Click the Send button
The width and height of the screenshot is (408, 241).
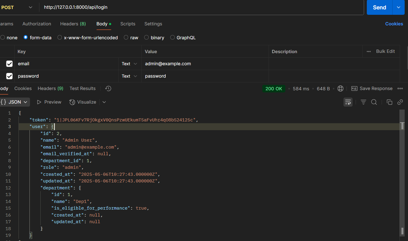(x=379, y=8)
